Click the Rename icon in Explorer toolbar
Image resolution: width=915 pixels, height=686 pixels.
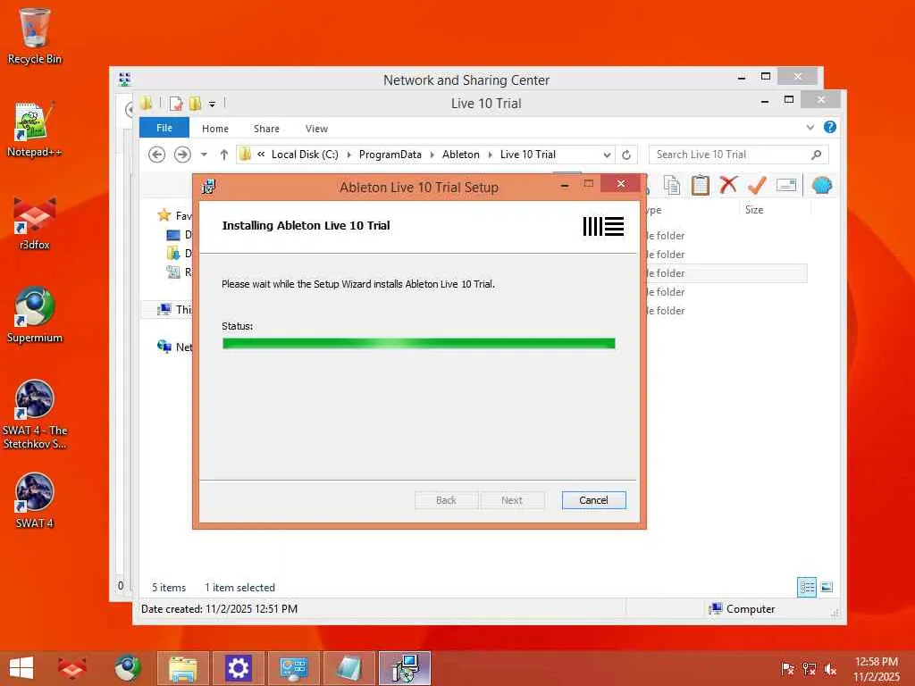pyautogui.click(x=786, y=186)
